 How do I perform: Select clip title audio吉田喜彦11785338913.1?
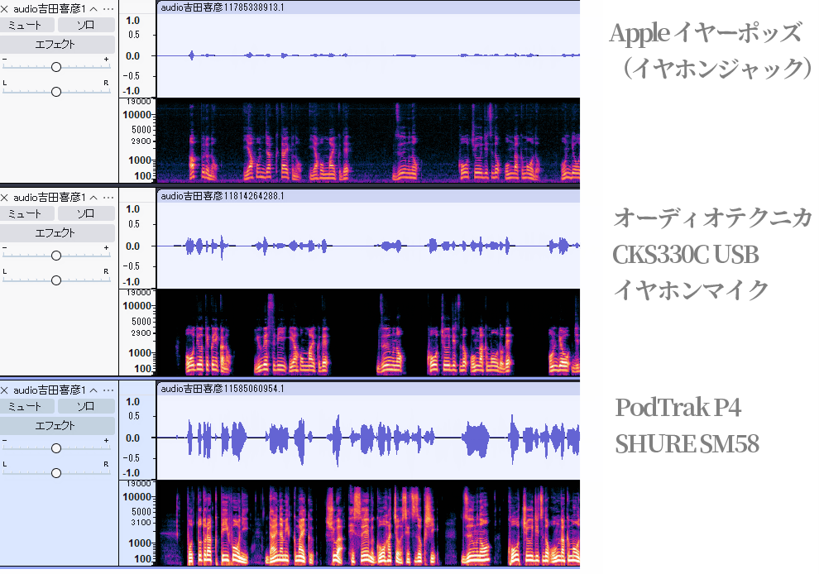pos(222,7)
